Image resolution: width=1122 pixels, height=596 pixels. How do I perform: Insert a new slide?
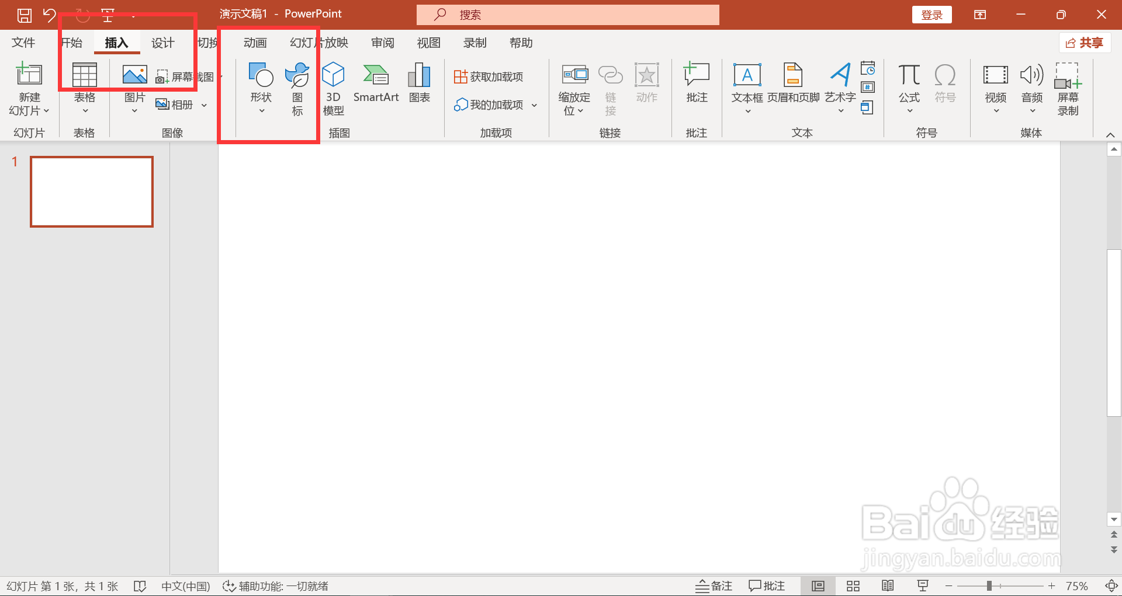point(29,76)
